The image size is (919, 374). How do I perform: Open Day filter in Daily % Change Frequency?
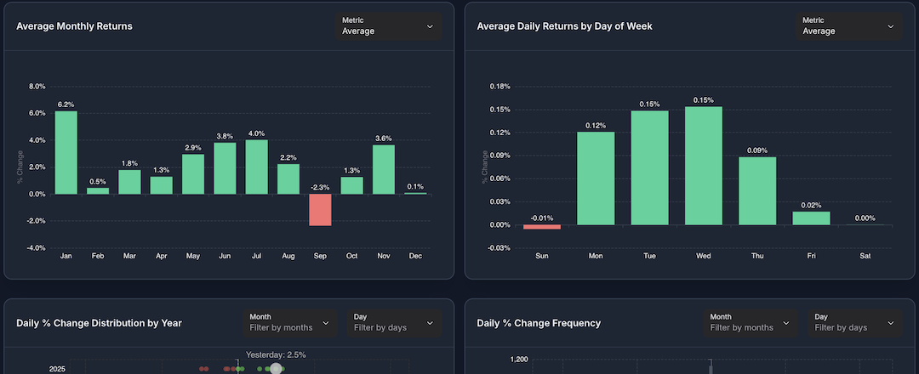[854, 322]
